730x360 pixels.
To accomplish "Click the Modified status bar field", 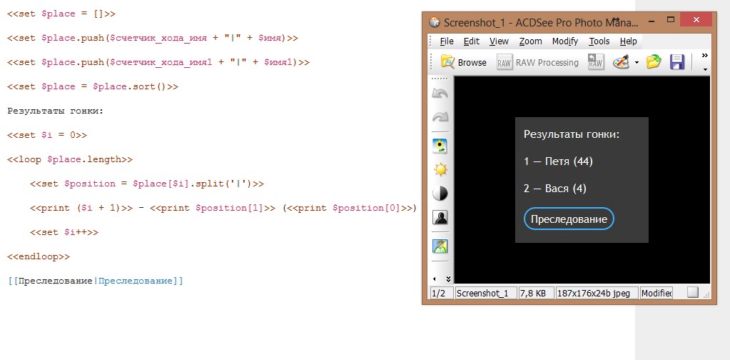I will click(x=657, y=293).
